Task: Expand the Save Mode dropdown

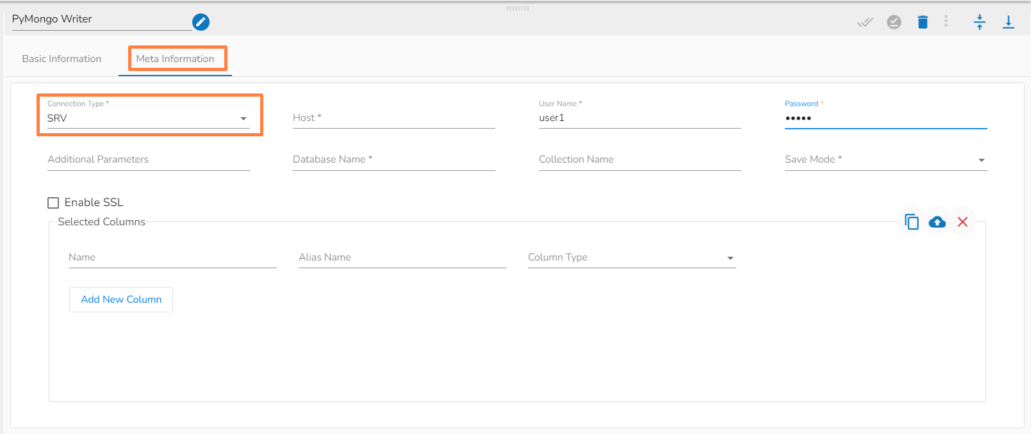Action: coord(885,160)
